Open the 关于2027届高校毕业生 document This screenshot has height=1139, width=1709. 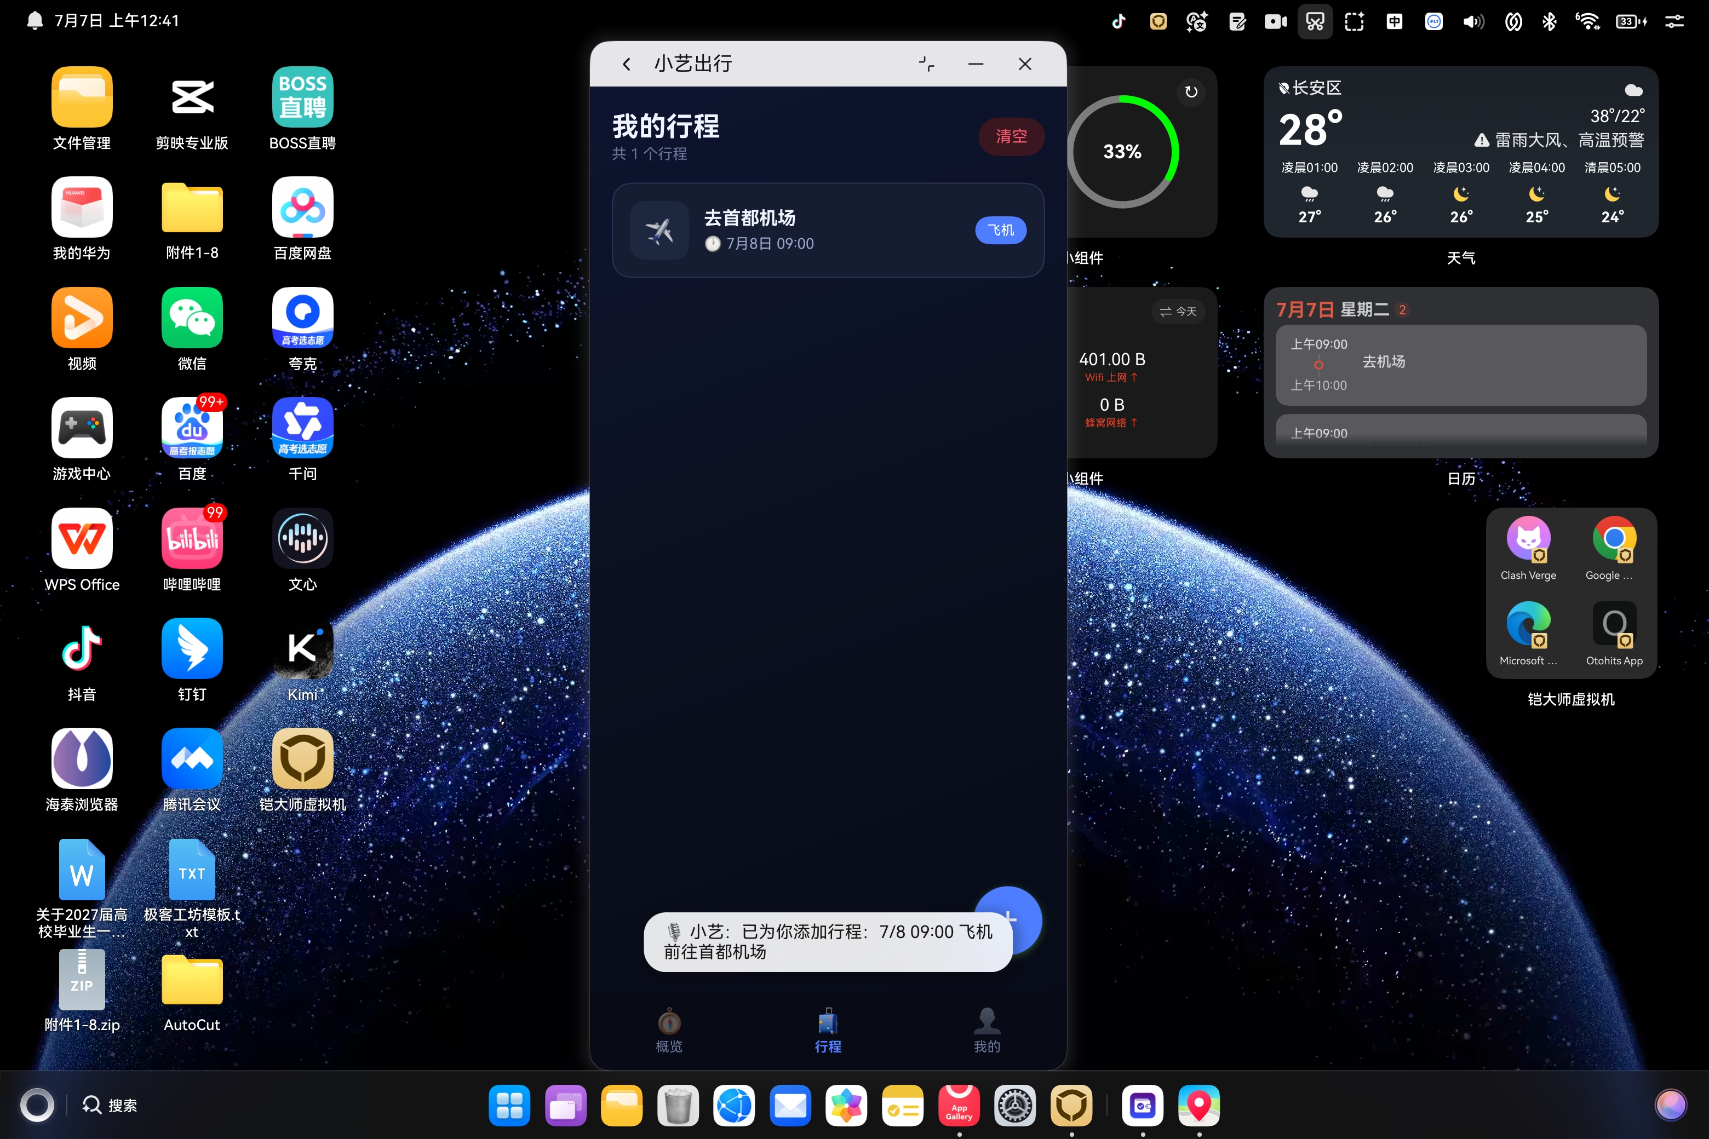[x=82, y=870]
